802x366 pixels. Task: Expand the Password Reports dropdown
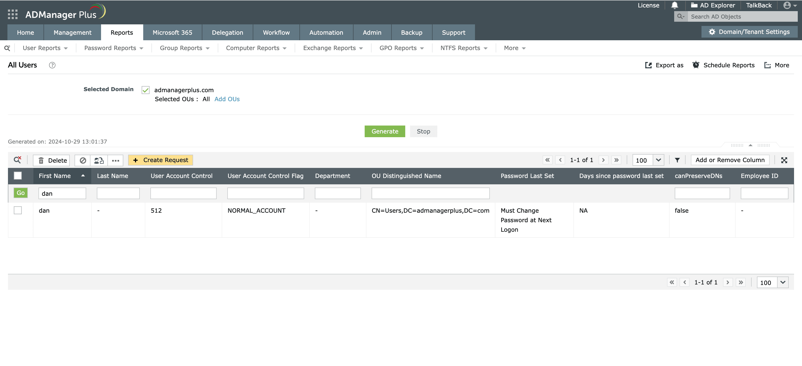pyautogui.click(x=113, y=48)
